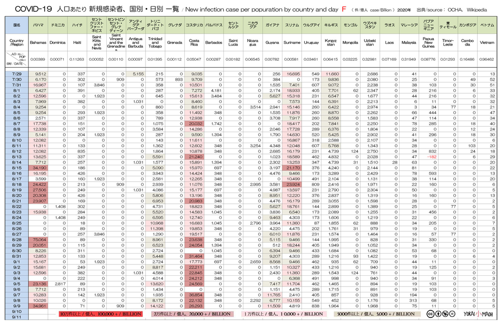Click Vietnam's population value 0.96462
Screen dimensions: 502x323
click(x=487, y=59)
